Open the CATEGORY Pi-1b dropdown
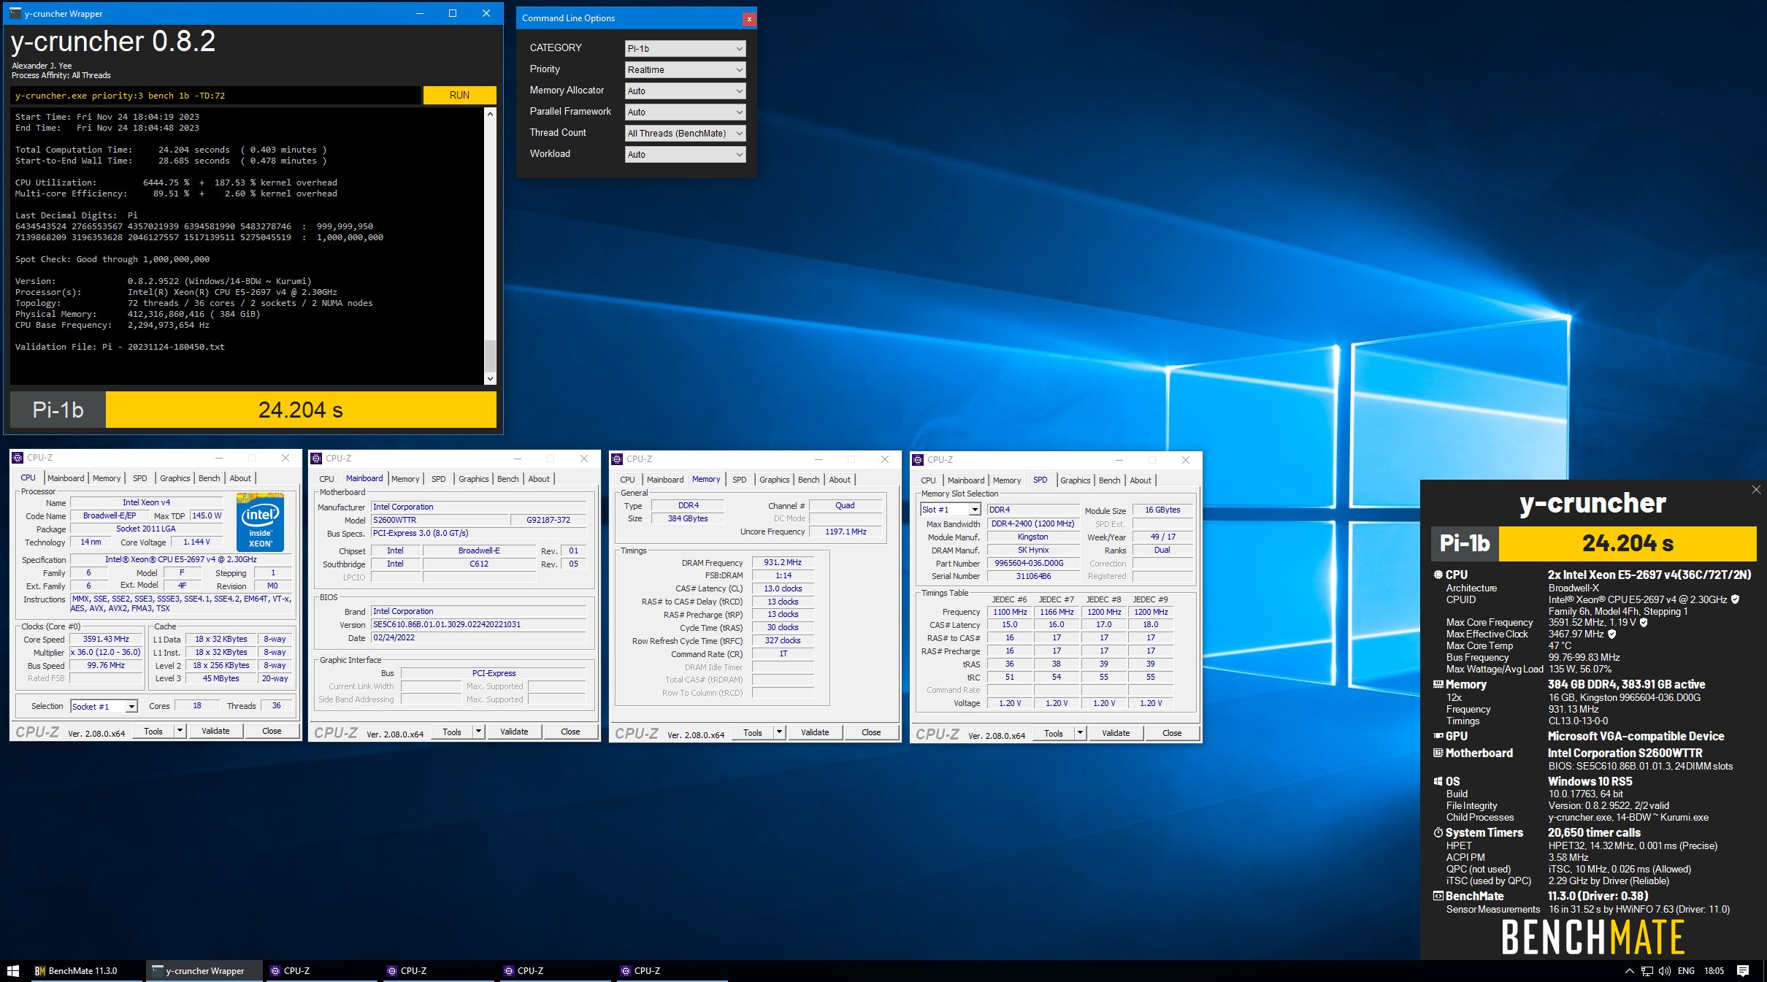The height and width of the screenshot is (982, 1767). (685, 48)
